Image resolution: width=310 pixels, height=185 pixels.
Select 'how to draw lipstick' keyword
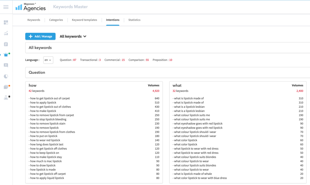(x=42, y=165)
